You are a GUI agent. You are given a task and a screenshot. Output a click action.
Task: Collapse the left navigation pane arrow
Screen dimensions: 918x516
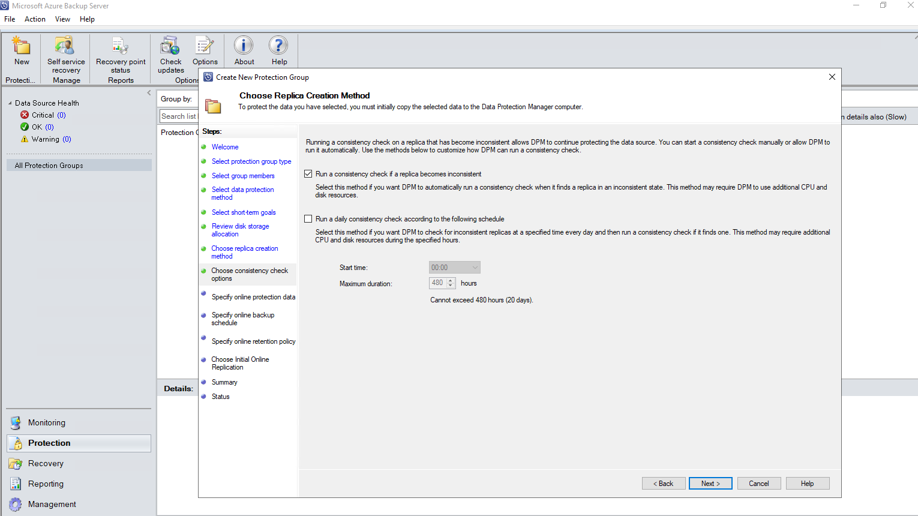[149, 93]
